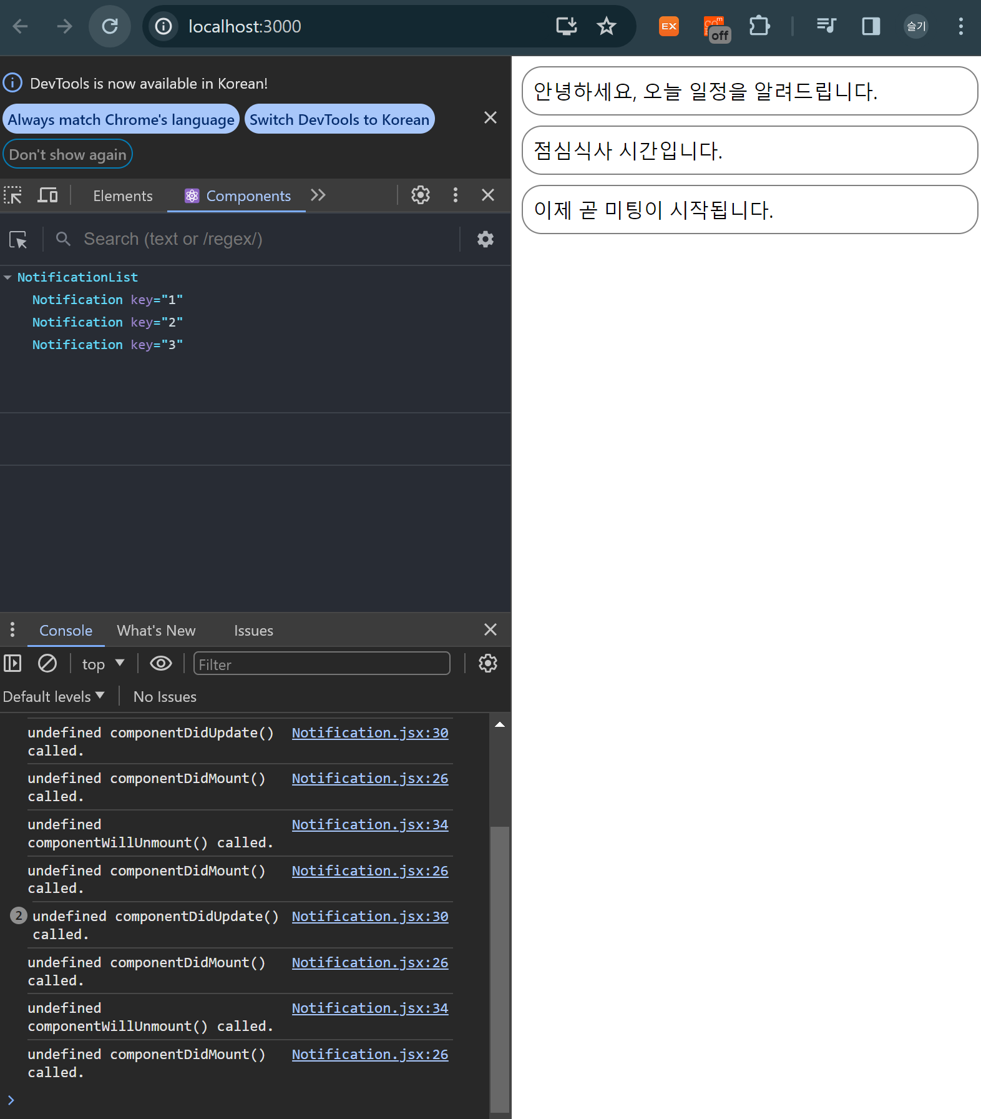This screenshot has height=1119, width=981.
Task: Open React Components view settings gear
Action: click(486, 239)
